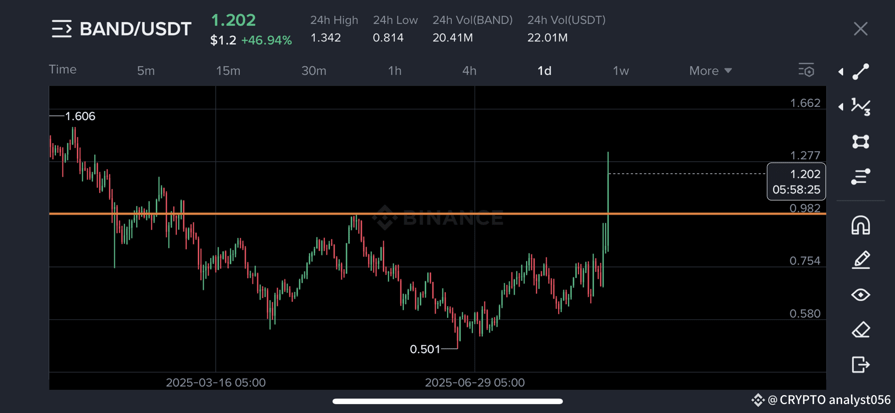Select the 5m timeframe
895x413 pixels.
pos(146,71)
